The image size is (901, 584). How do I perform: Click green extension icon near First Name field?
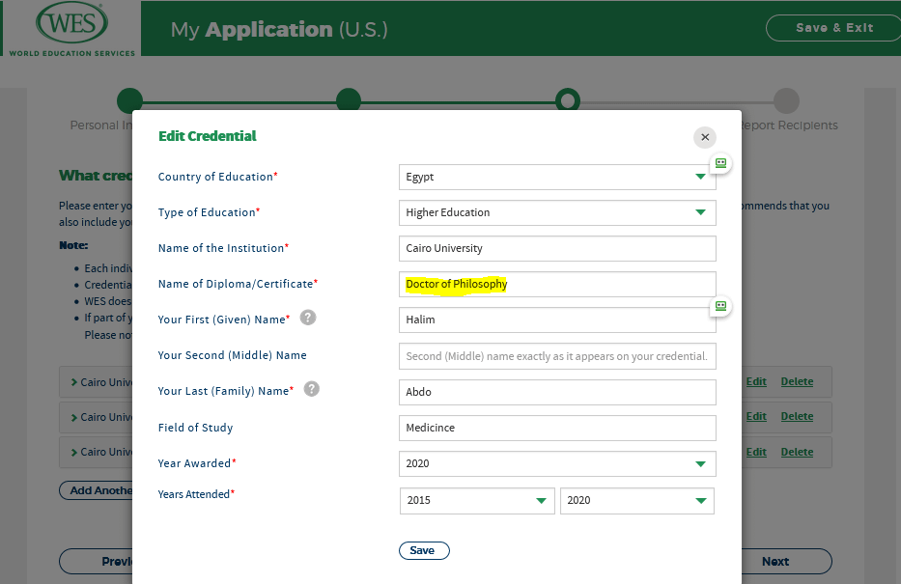(720, 305)
